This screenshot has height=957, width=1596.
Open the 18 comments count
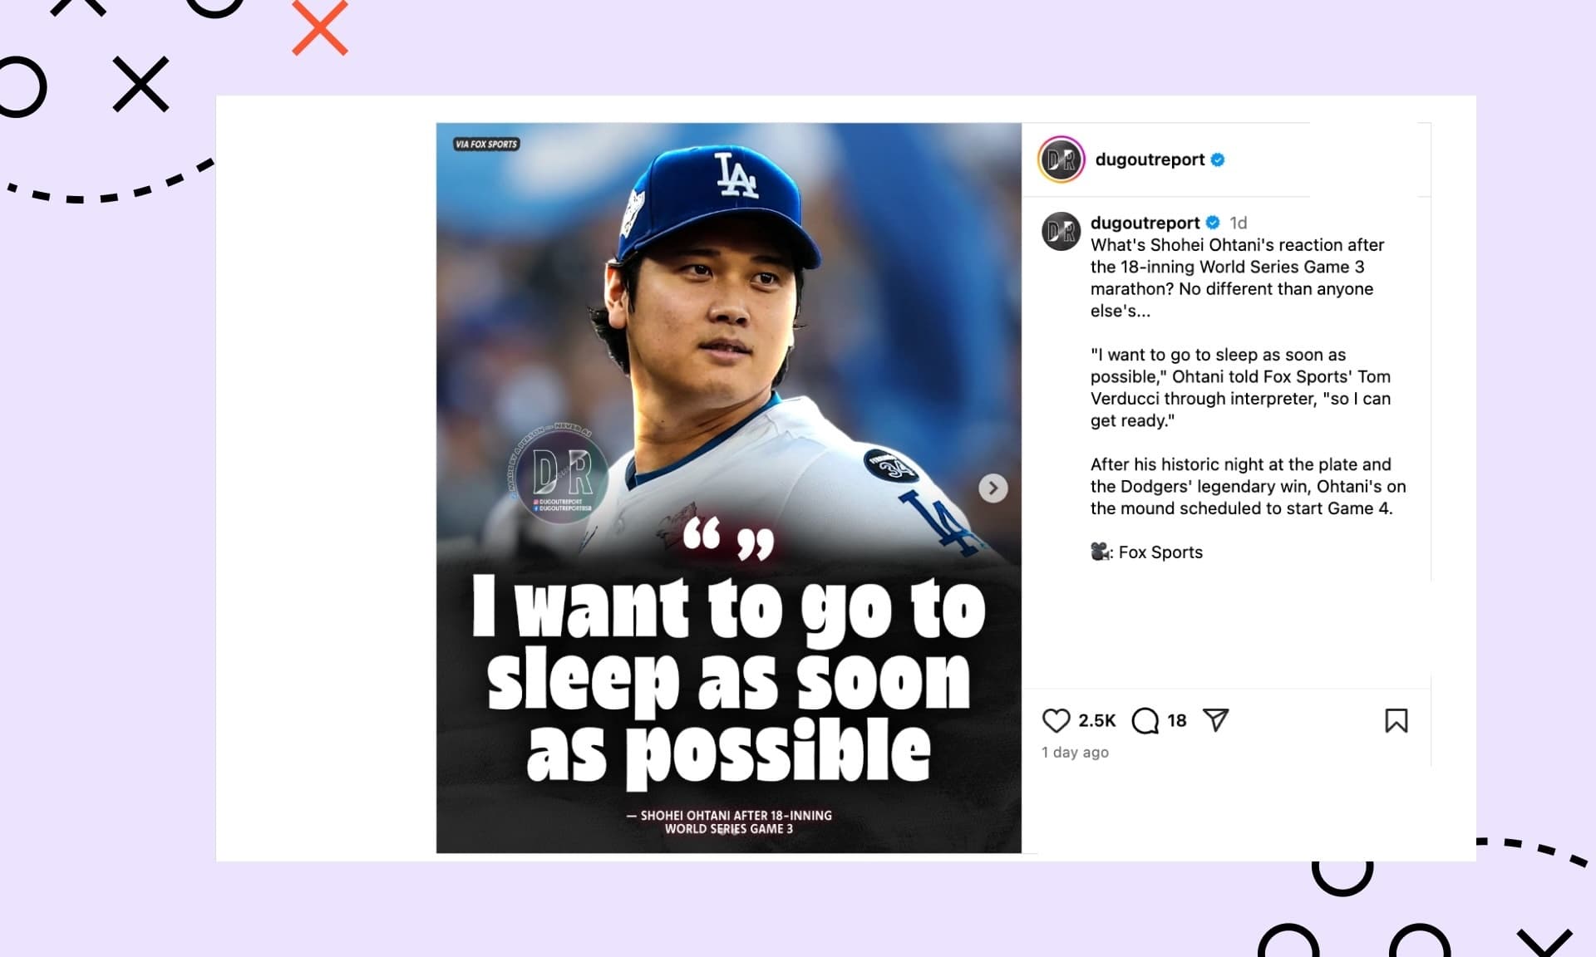1177,720
